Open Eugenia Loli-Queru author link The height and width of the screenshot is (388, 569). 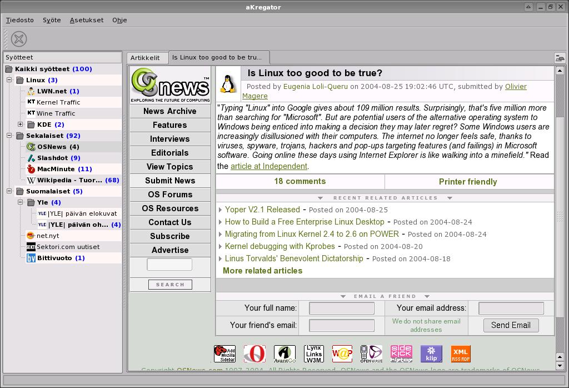click(x=316, y=86)
